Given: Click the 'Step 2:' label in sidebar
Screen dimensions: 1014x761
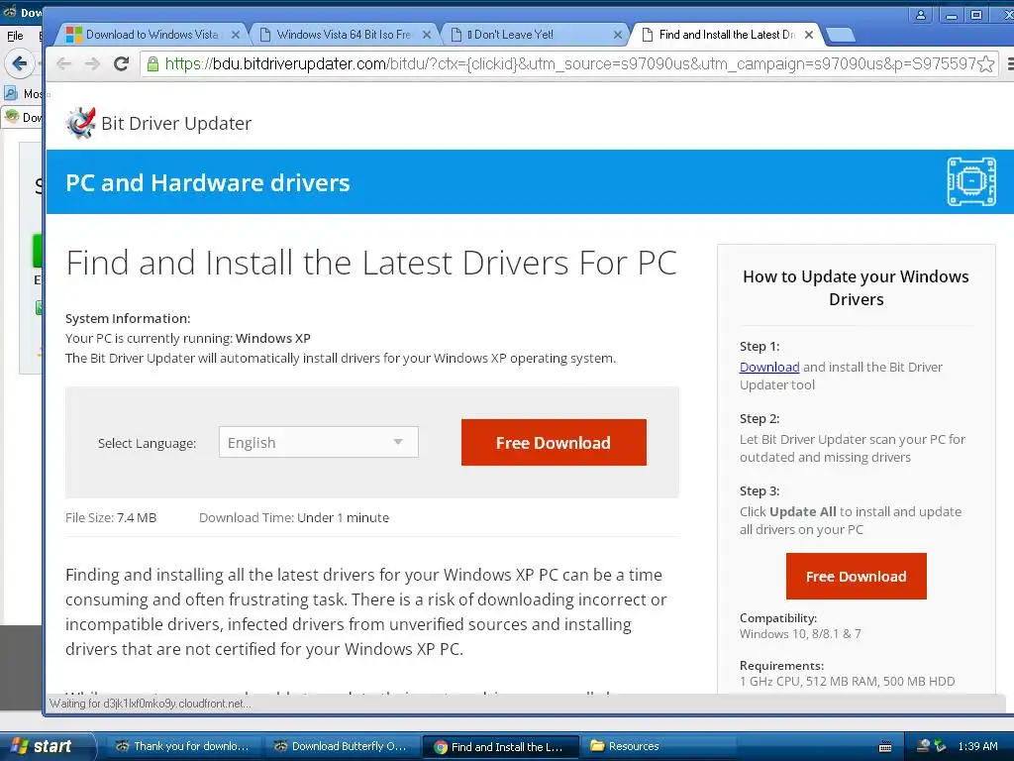Looking at the screenshot, I should [760, 419].
